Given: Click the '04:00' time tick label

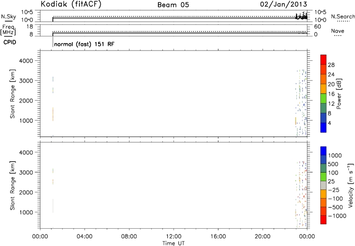Looking at the screenshot, I should click(x=84, y=237).
